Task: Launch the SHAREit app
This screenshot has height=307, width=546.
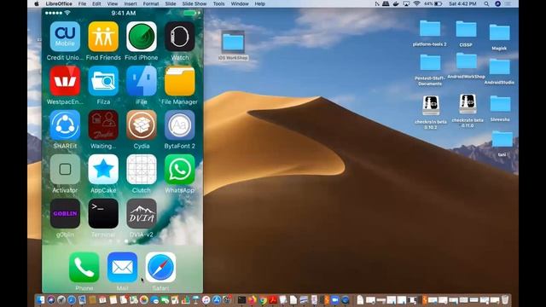Action: 65,125
